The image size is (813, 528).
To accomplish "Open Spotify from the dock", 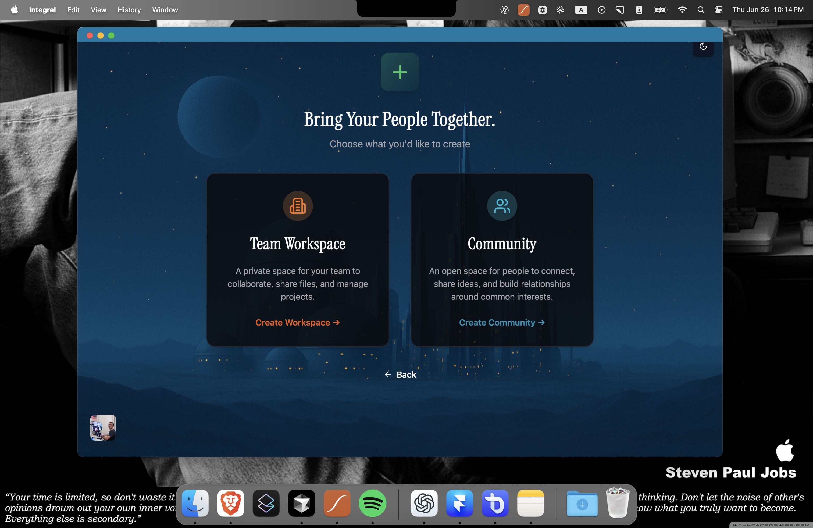I will click(372, 503).
